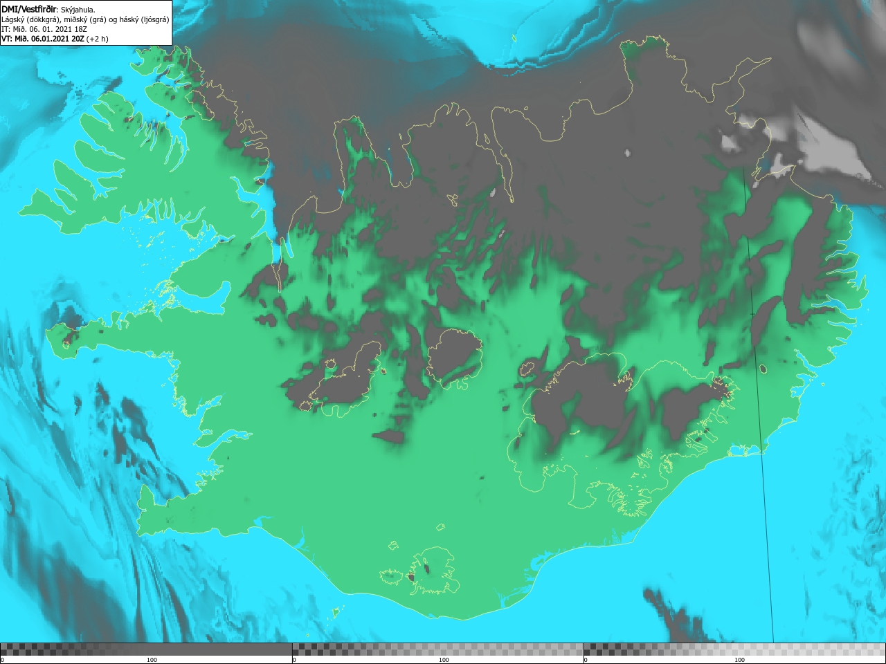Click the light grey high-cloud colour scale bar
The width and height of the screenshot is (886, 664).
[734, 649]
